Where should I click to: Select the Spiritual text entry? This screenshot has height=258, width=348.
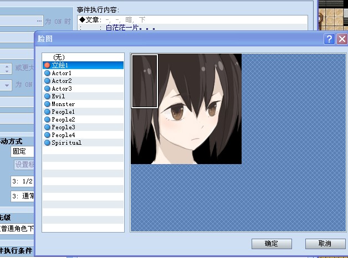66,143
